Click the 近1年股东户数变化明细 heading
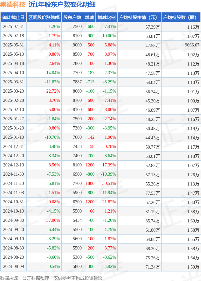 pos(62,4)
